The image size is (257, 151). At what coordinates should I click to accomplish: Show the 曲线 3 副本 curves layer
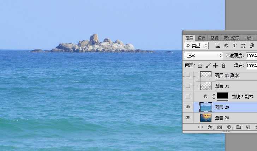pos(188,96)
